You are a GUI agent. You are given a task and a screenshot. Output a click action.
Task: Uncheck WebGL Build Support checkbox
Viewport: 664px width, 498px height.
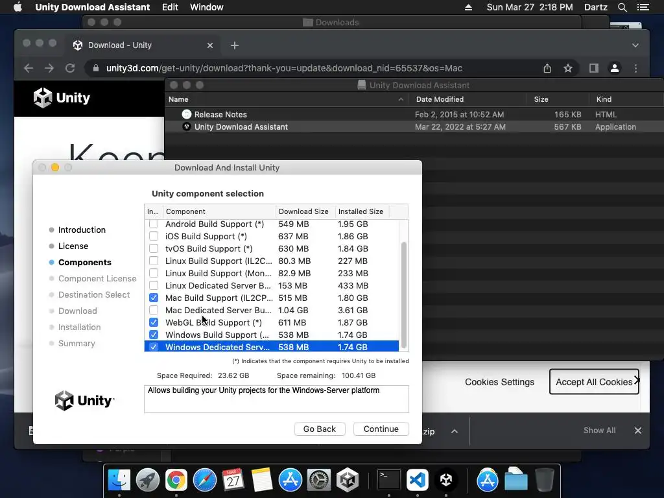[154, 322]
